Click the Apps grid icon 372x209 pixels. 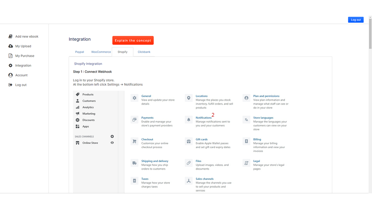pos(78,126)
